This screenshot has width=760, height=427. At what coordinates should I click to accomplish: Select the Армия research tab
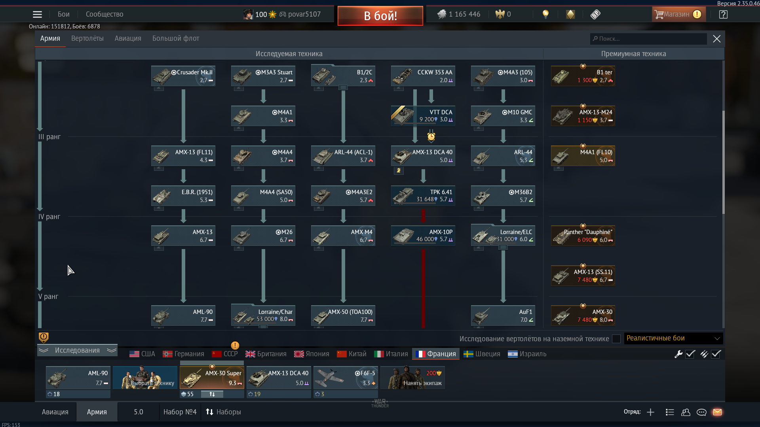[x=50, y=38]
